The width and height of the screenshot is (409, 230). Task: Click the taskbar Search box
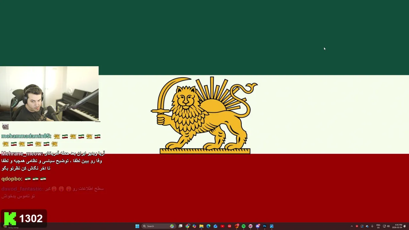[x=159, y=226]
